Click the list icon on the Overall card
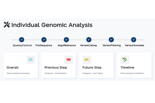The width and height of the screenshot is (155, 103). pyautogui.click(x=31, y=59)
